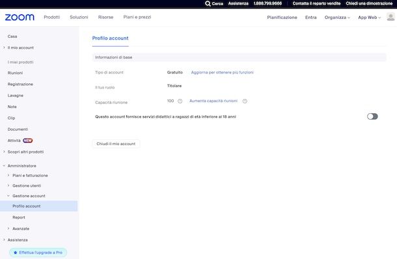Expand Gestione utenti

coord(8,185)
